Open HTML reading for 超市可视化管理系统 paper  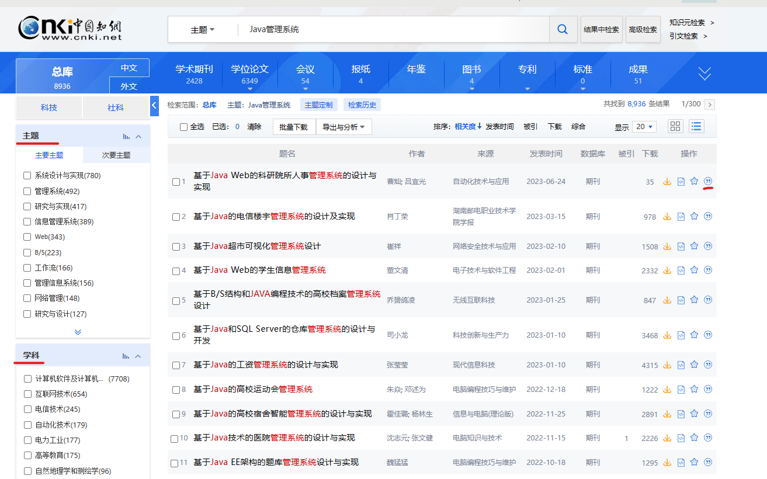click(681, 247)
